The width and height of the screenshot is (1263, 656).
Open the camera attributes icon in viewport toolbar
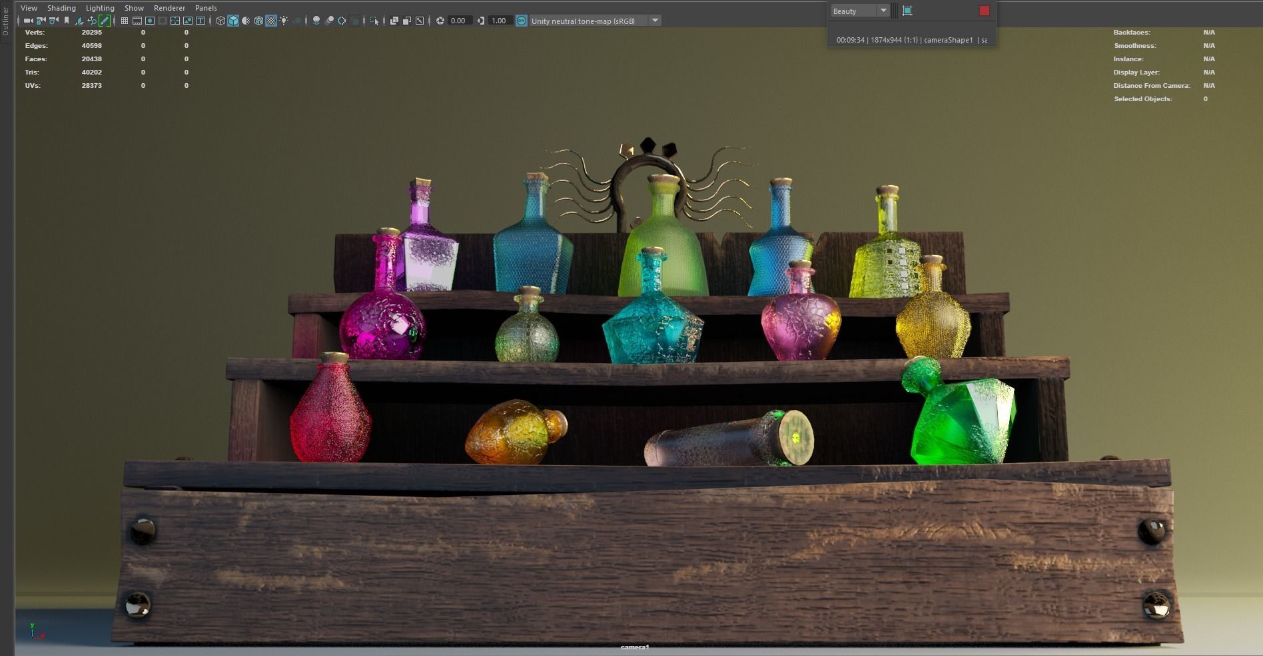[x=53, y=21]
